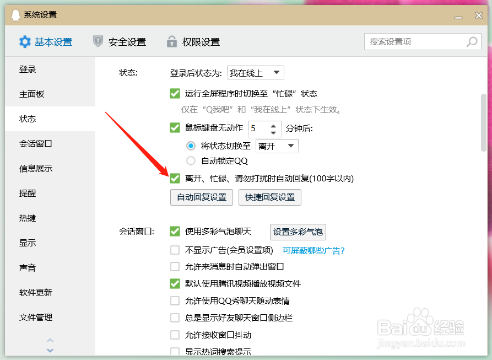Open 文件管理 section in sidebar
492x360 pixels.
coord(50,317)
